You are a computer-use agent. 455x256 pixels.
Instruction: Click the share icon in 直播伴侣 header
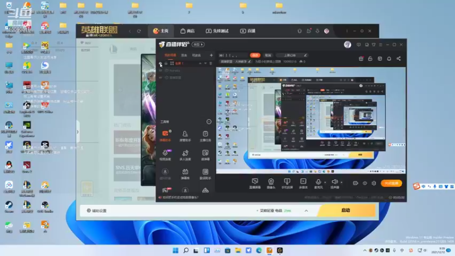[399, 59]
